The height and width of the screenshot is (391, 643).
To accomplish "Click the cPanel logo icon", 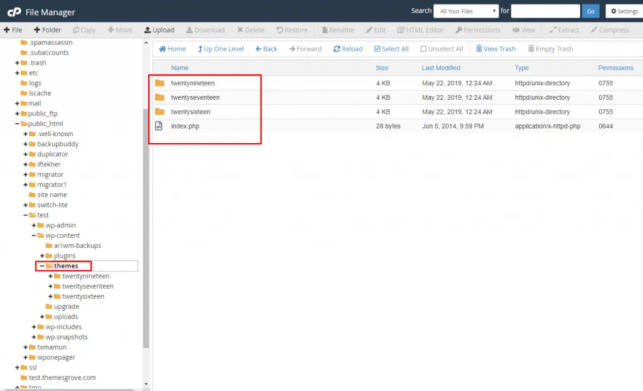I will 14,12.
